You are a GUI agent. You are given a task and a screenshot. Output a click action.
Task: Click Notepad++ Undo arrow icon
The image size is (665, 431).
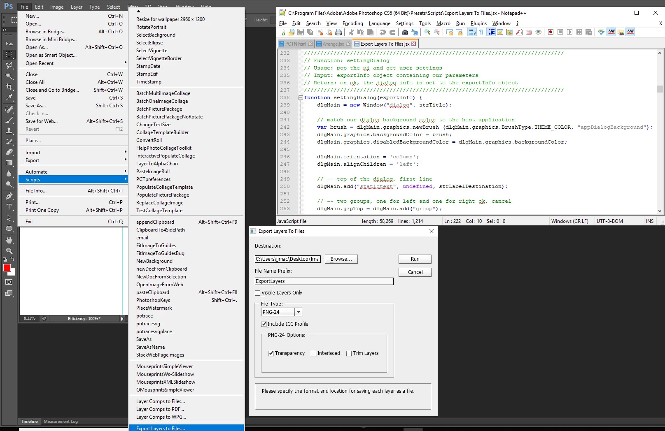point(383,32)
